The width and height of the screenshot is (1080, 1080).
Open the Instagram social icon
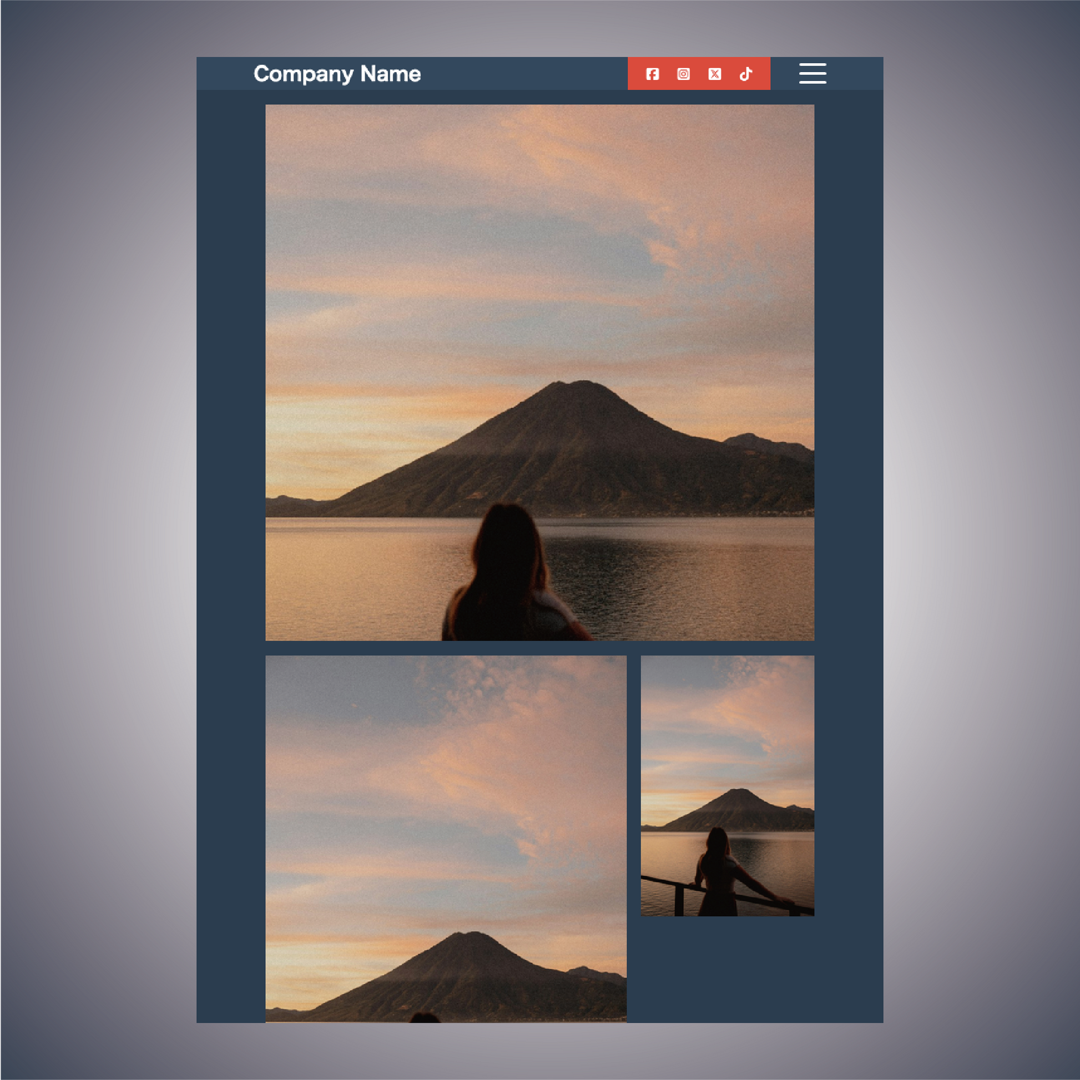coord(683,74)
